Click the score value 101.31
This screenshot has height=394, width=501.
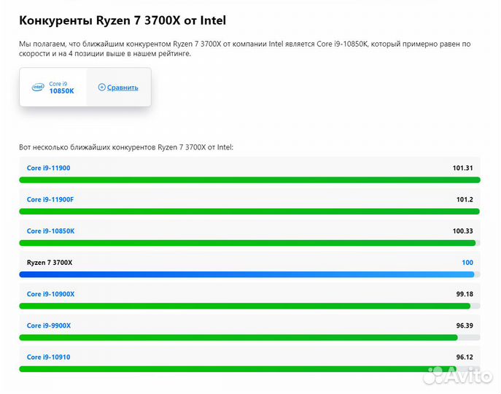[462, 168]
